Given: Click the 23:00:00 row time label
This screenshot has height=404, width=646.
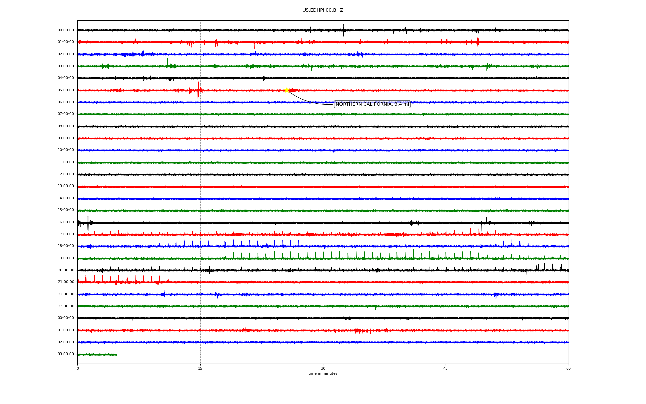Looking at the screenshot, I should [x=66, y=306].
